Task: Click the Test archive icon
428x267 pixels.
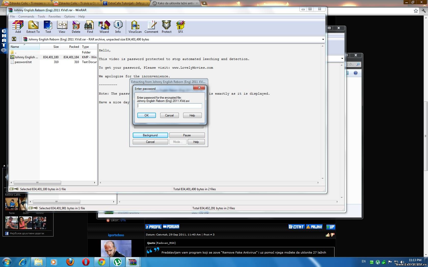Action: tap(48, 27)
